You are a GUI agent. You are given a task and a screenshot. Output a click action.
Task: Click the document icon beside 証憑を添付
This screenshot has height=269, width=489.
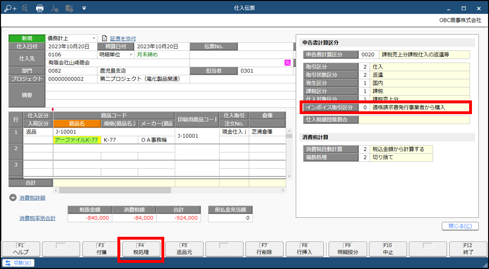pos(105,39)
